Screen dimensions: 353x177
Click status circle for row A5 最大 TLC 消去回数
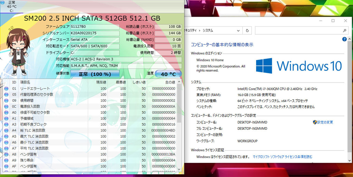tap(6, 136)
